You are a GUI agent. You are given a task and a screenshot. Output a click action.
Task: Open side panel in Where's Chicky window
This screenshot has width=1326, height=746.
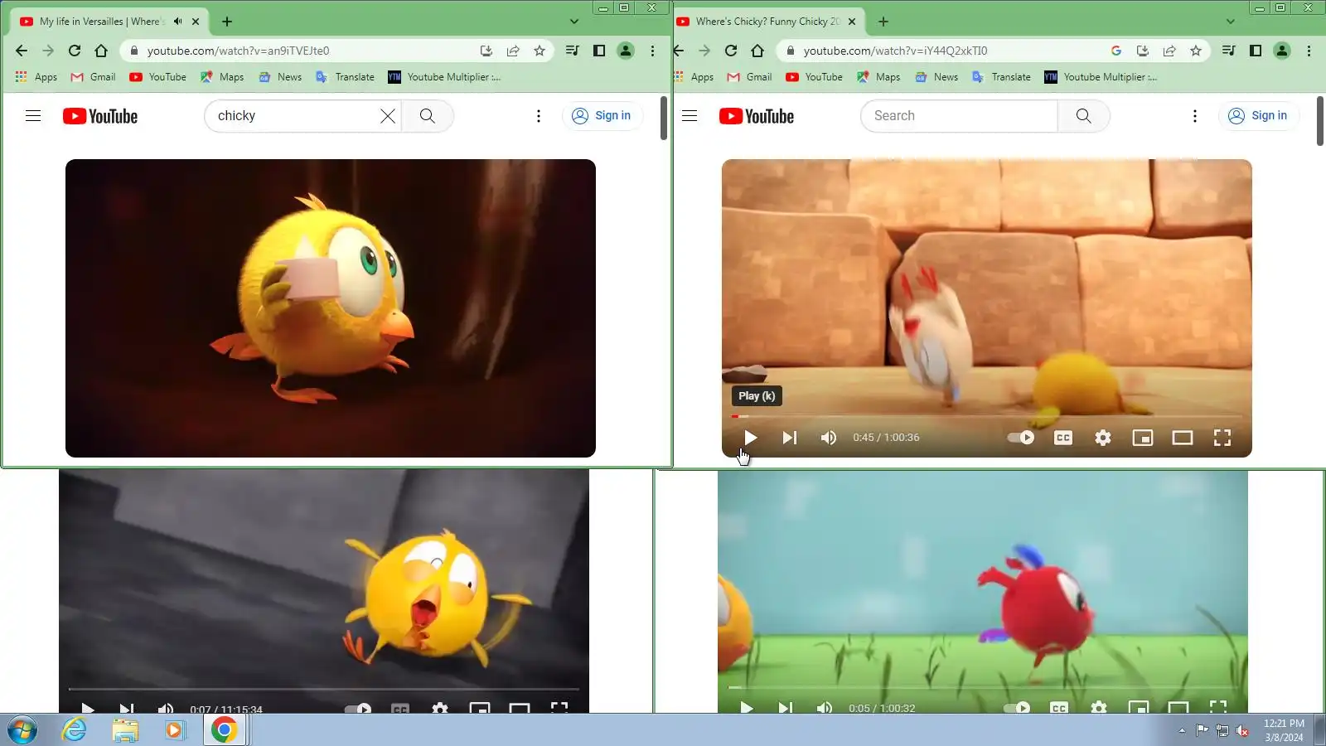point(1256,51)
